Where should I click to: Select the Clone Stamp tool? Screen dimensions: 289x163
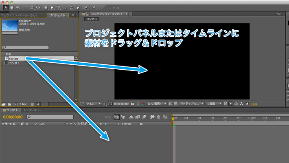72,7
